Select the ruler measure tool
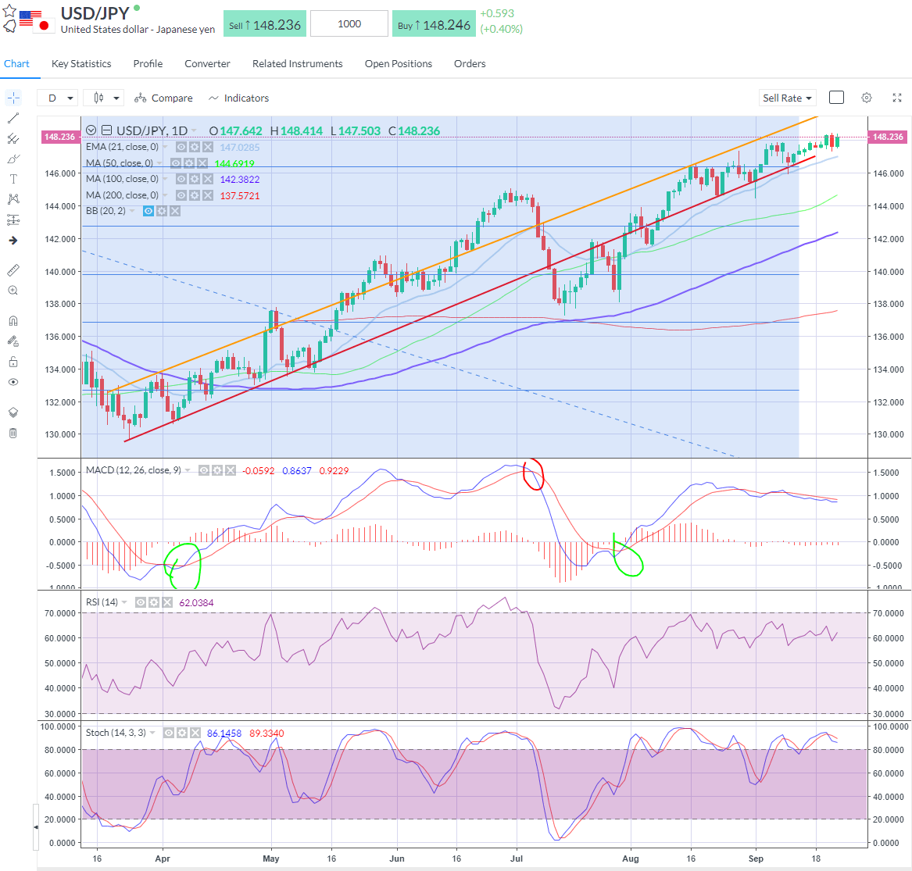The height and width of the screenshot is (871, 912). point(13,270)
